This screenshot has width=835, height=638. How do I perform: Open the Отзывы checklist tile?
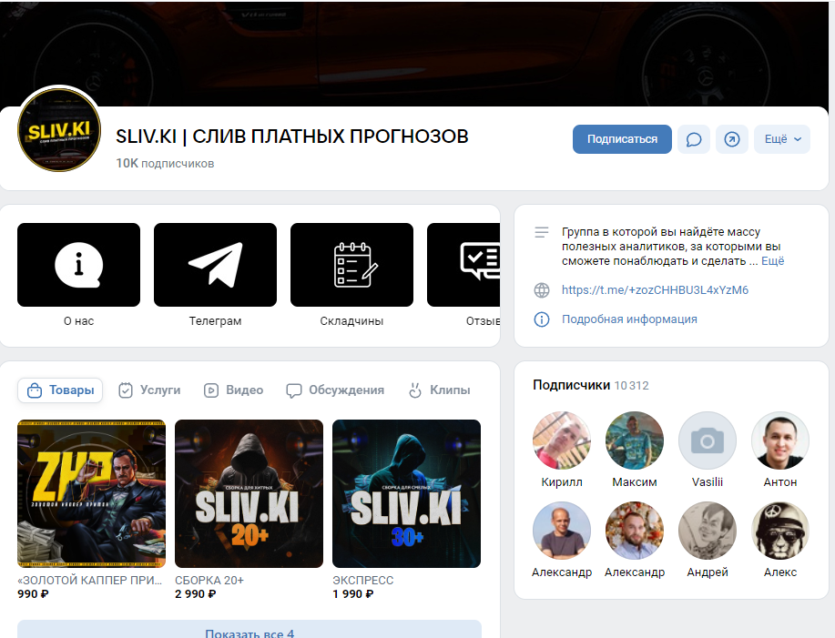[x=463, y=265]
